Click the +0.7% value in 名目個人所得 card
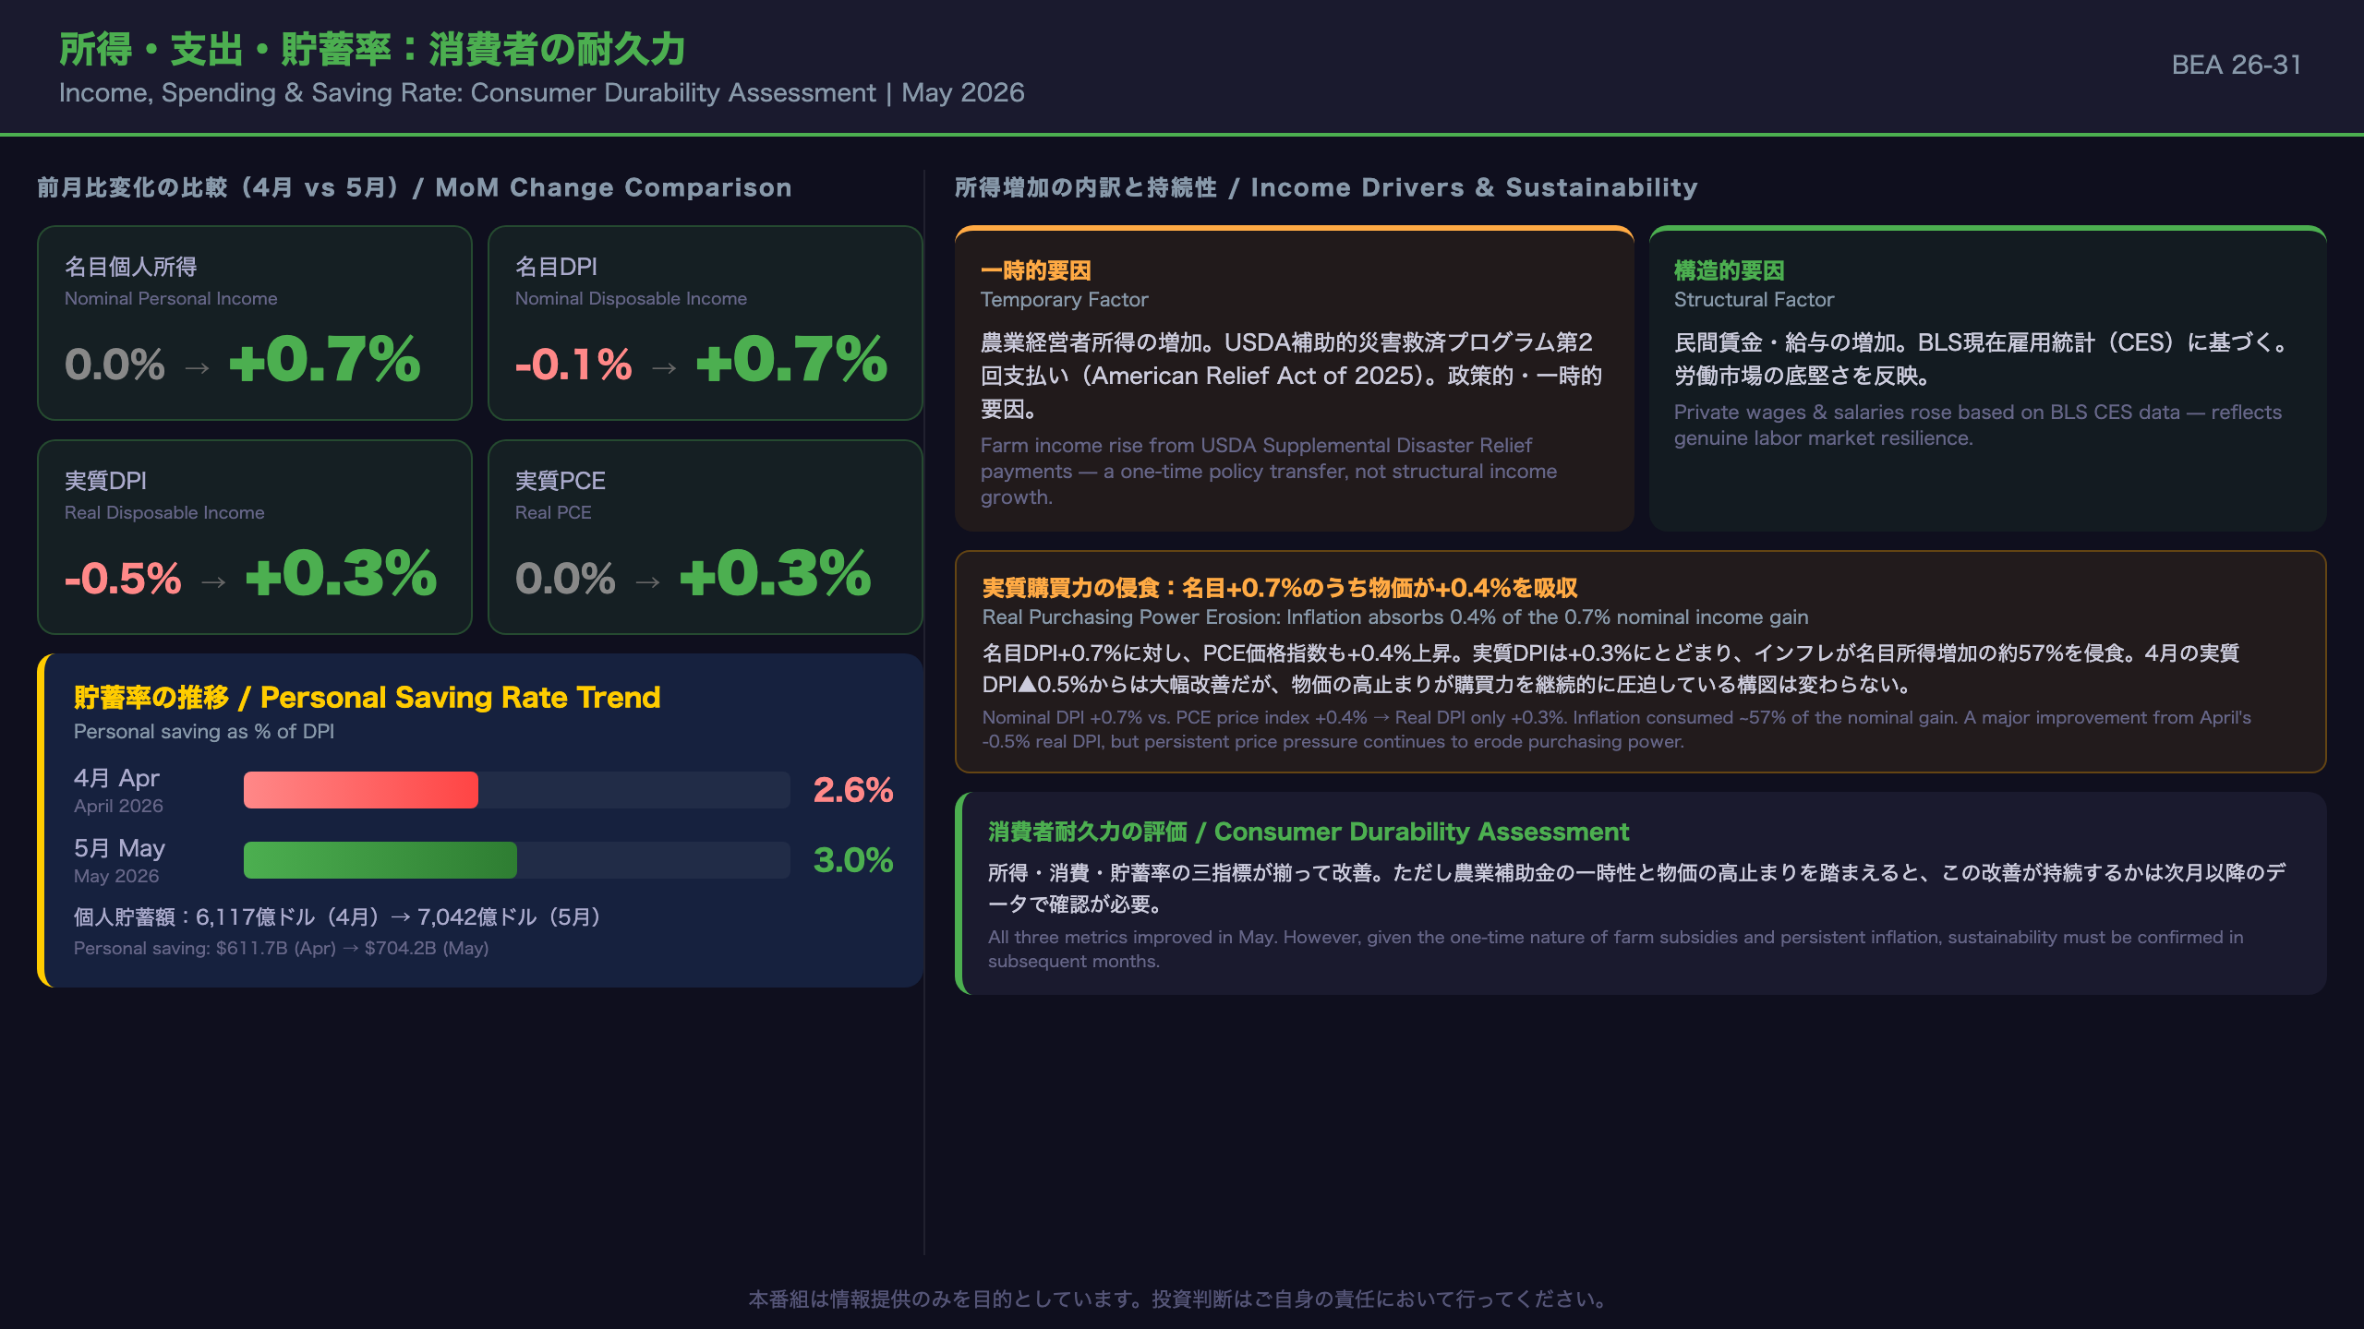Image resolution: width=2364 pixels, height=1329 pixels. point(324,360)
